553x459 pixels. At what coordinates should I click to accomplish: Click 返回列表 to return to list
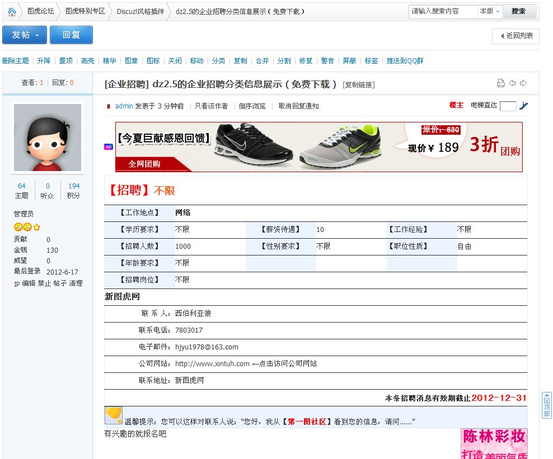click(516, 36)
